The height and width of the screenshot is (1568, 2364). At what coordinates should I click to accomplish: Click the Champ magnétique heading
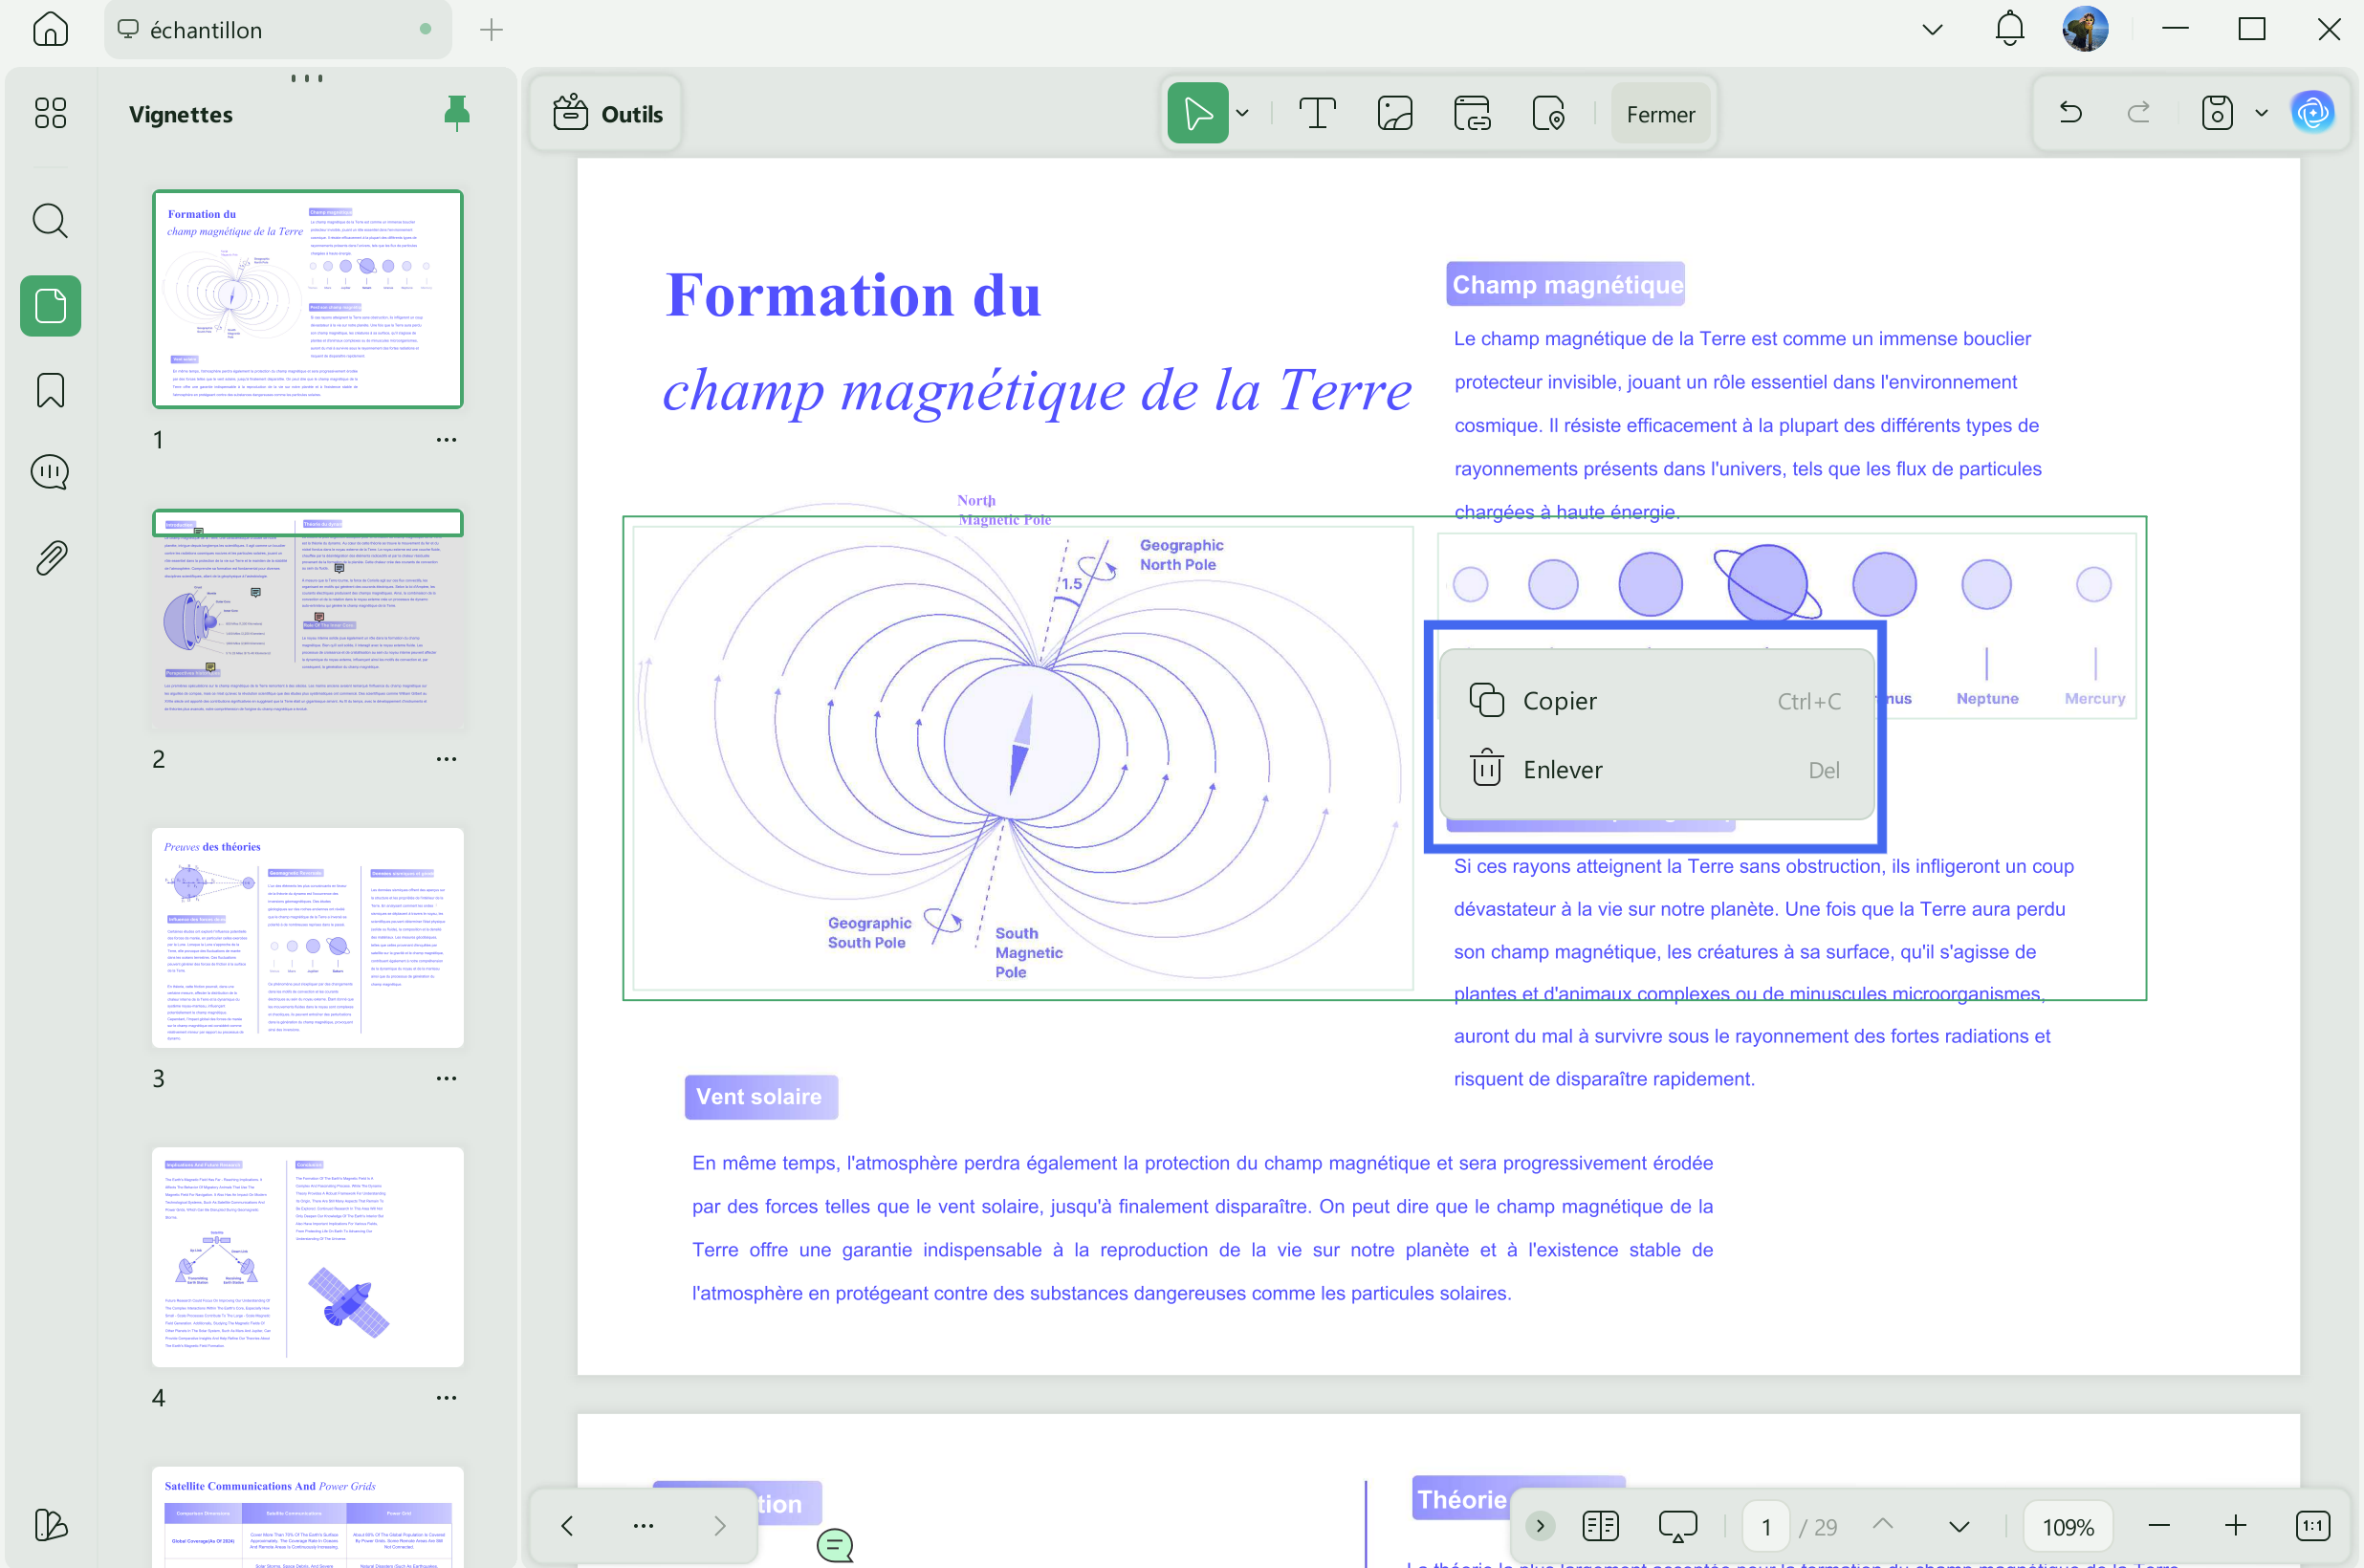tap(1566, 284)
